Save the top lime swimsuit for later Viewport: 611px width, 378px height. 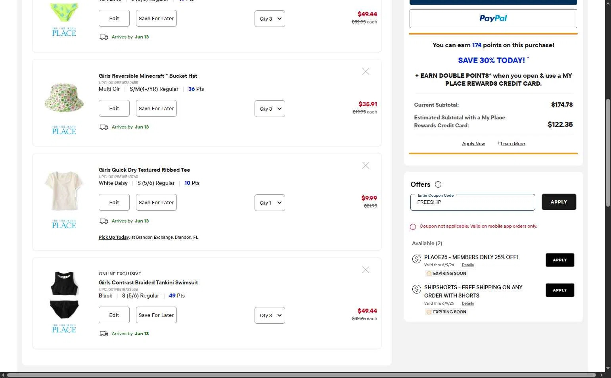coord(156,18)
